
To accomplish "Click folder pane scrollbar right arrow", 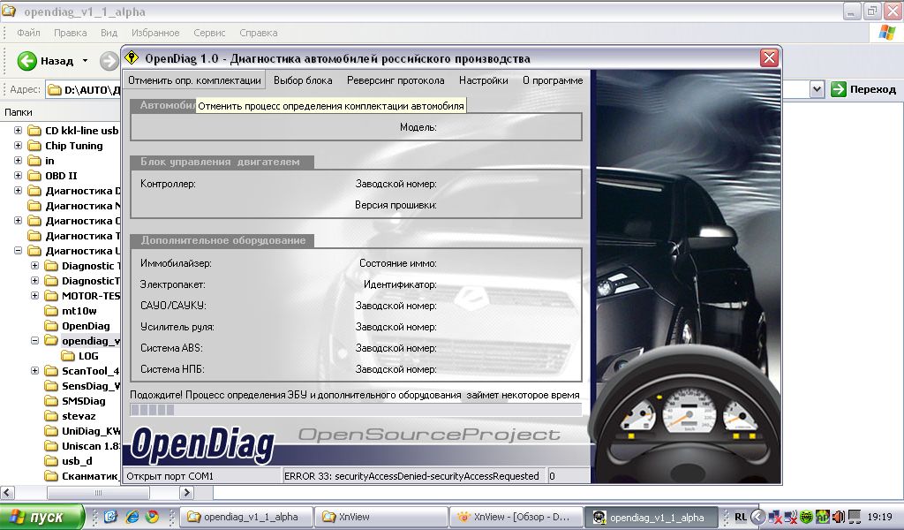I will coord(186,493).
